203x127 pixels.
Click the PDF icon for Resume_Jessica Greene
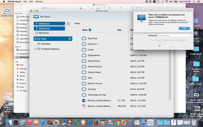[84, 106]
